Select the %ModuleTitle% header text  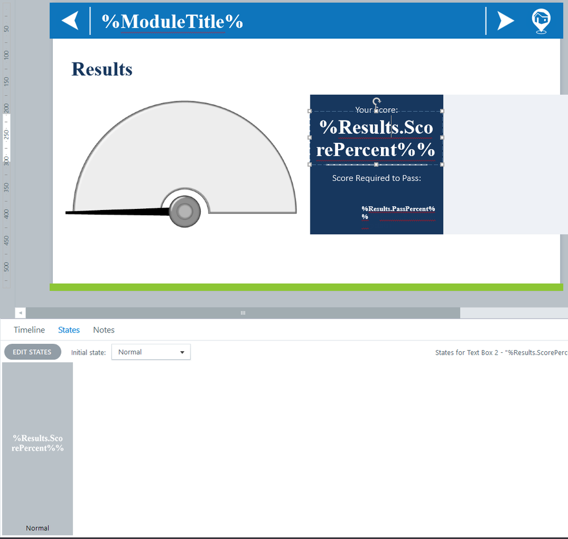tap(172, 22)
